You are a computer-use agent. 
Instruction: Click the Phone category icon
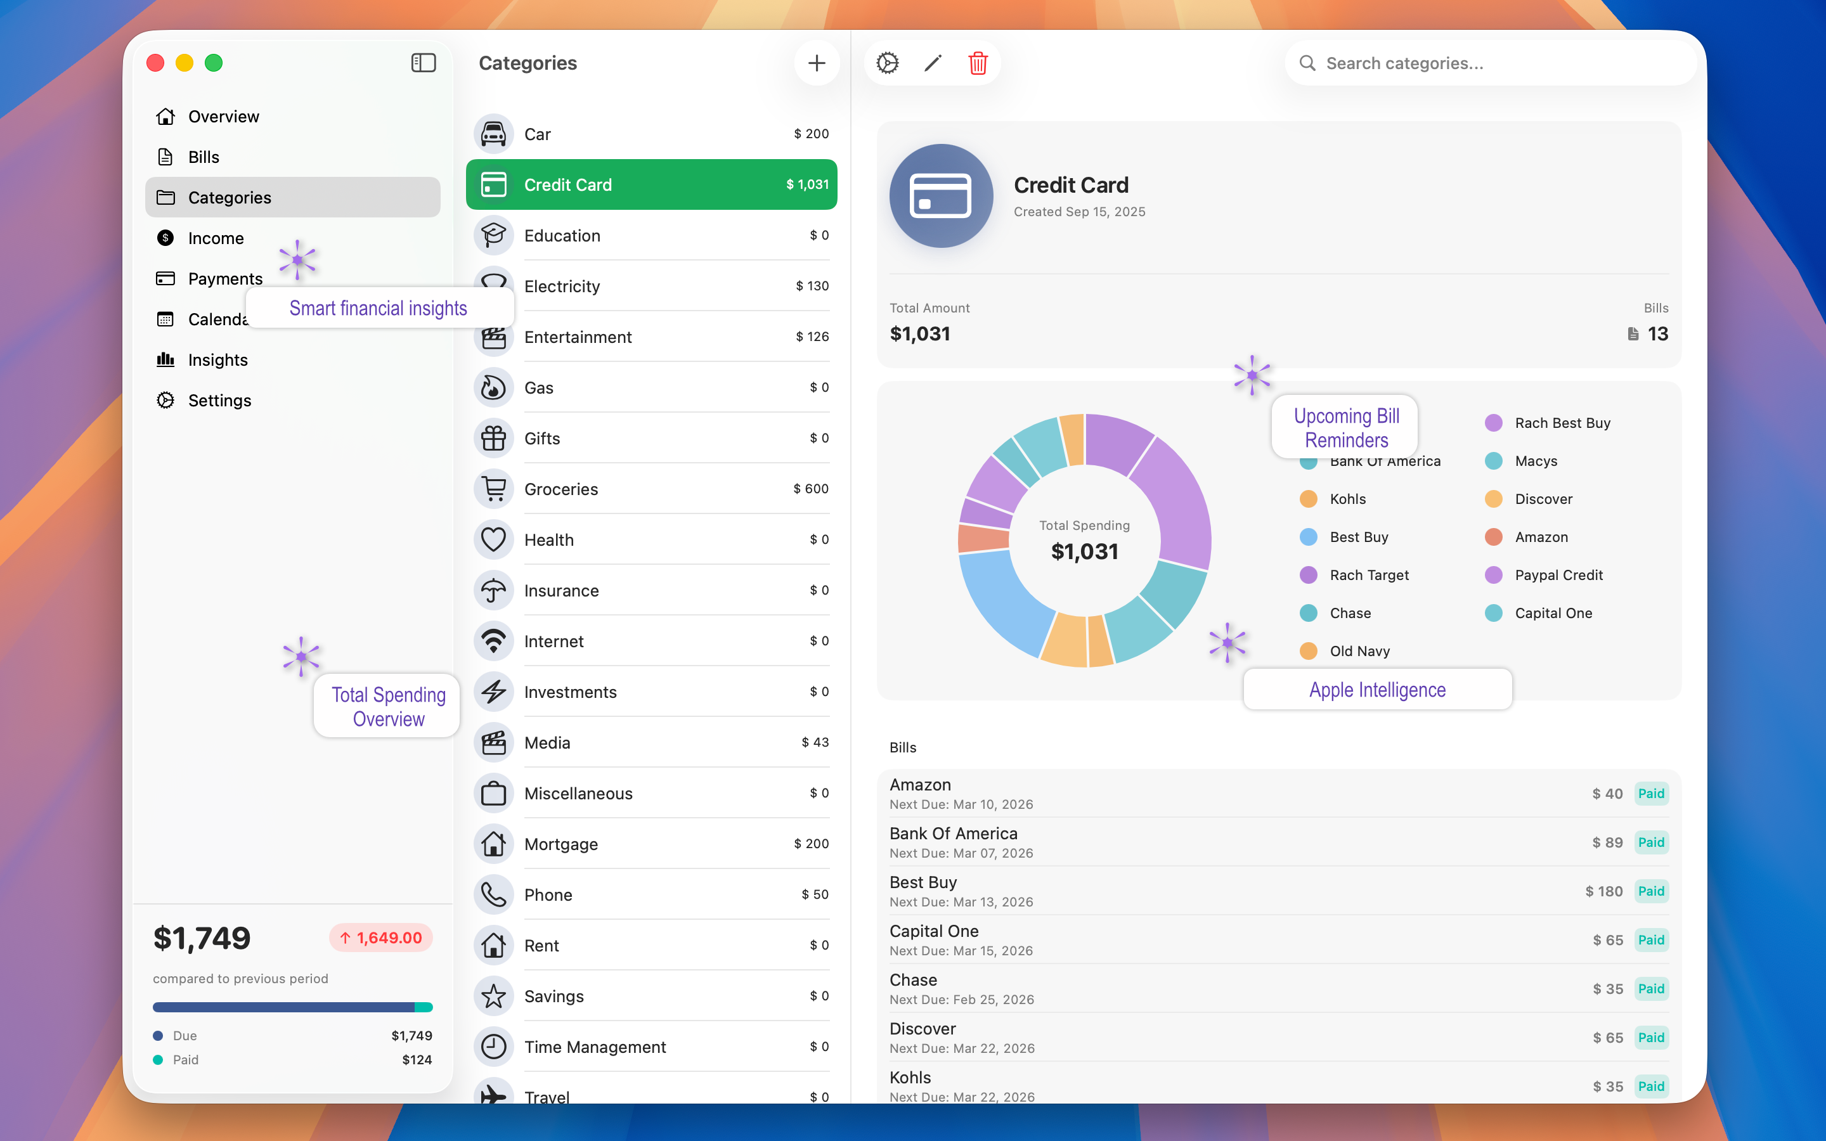click(x=493, y=895)
